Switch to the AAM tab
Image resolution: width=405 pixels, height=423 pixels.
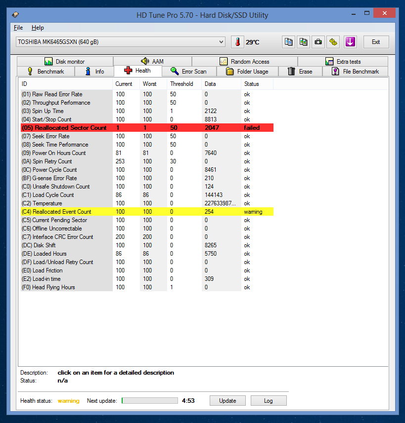(x=152, y=62)
